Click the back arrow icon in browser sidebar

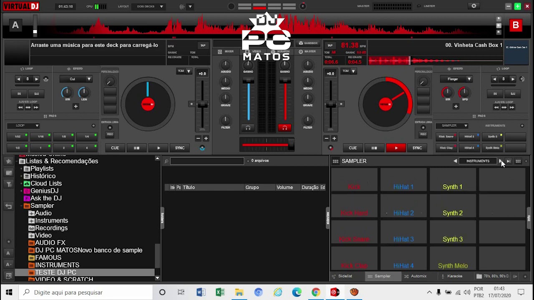(8, 206)
